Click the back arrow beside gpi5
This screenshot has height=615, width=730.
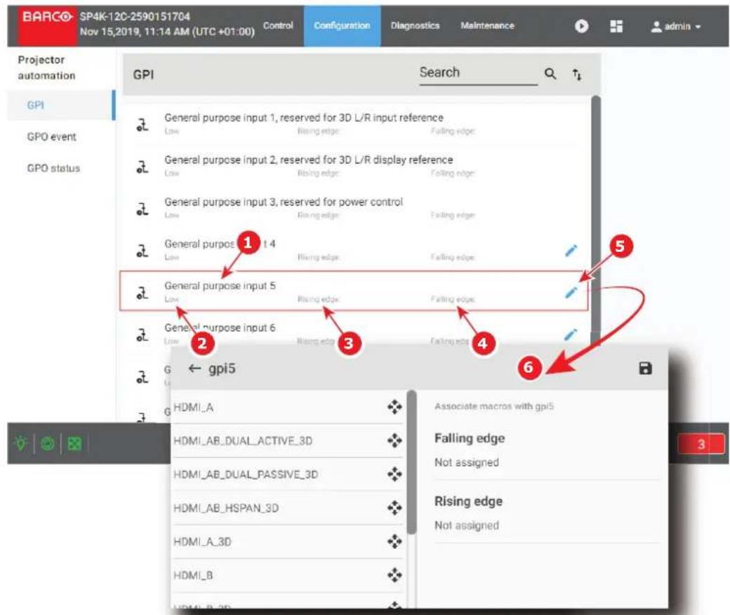tap(194, 369)
